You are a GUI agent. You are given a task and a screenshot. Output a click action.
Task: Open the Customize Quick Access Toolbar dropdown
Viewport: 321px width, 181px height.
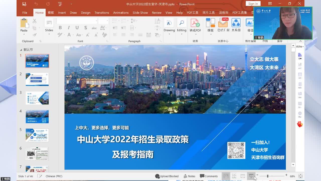71,4
